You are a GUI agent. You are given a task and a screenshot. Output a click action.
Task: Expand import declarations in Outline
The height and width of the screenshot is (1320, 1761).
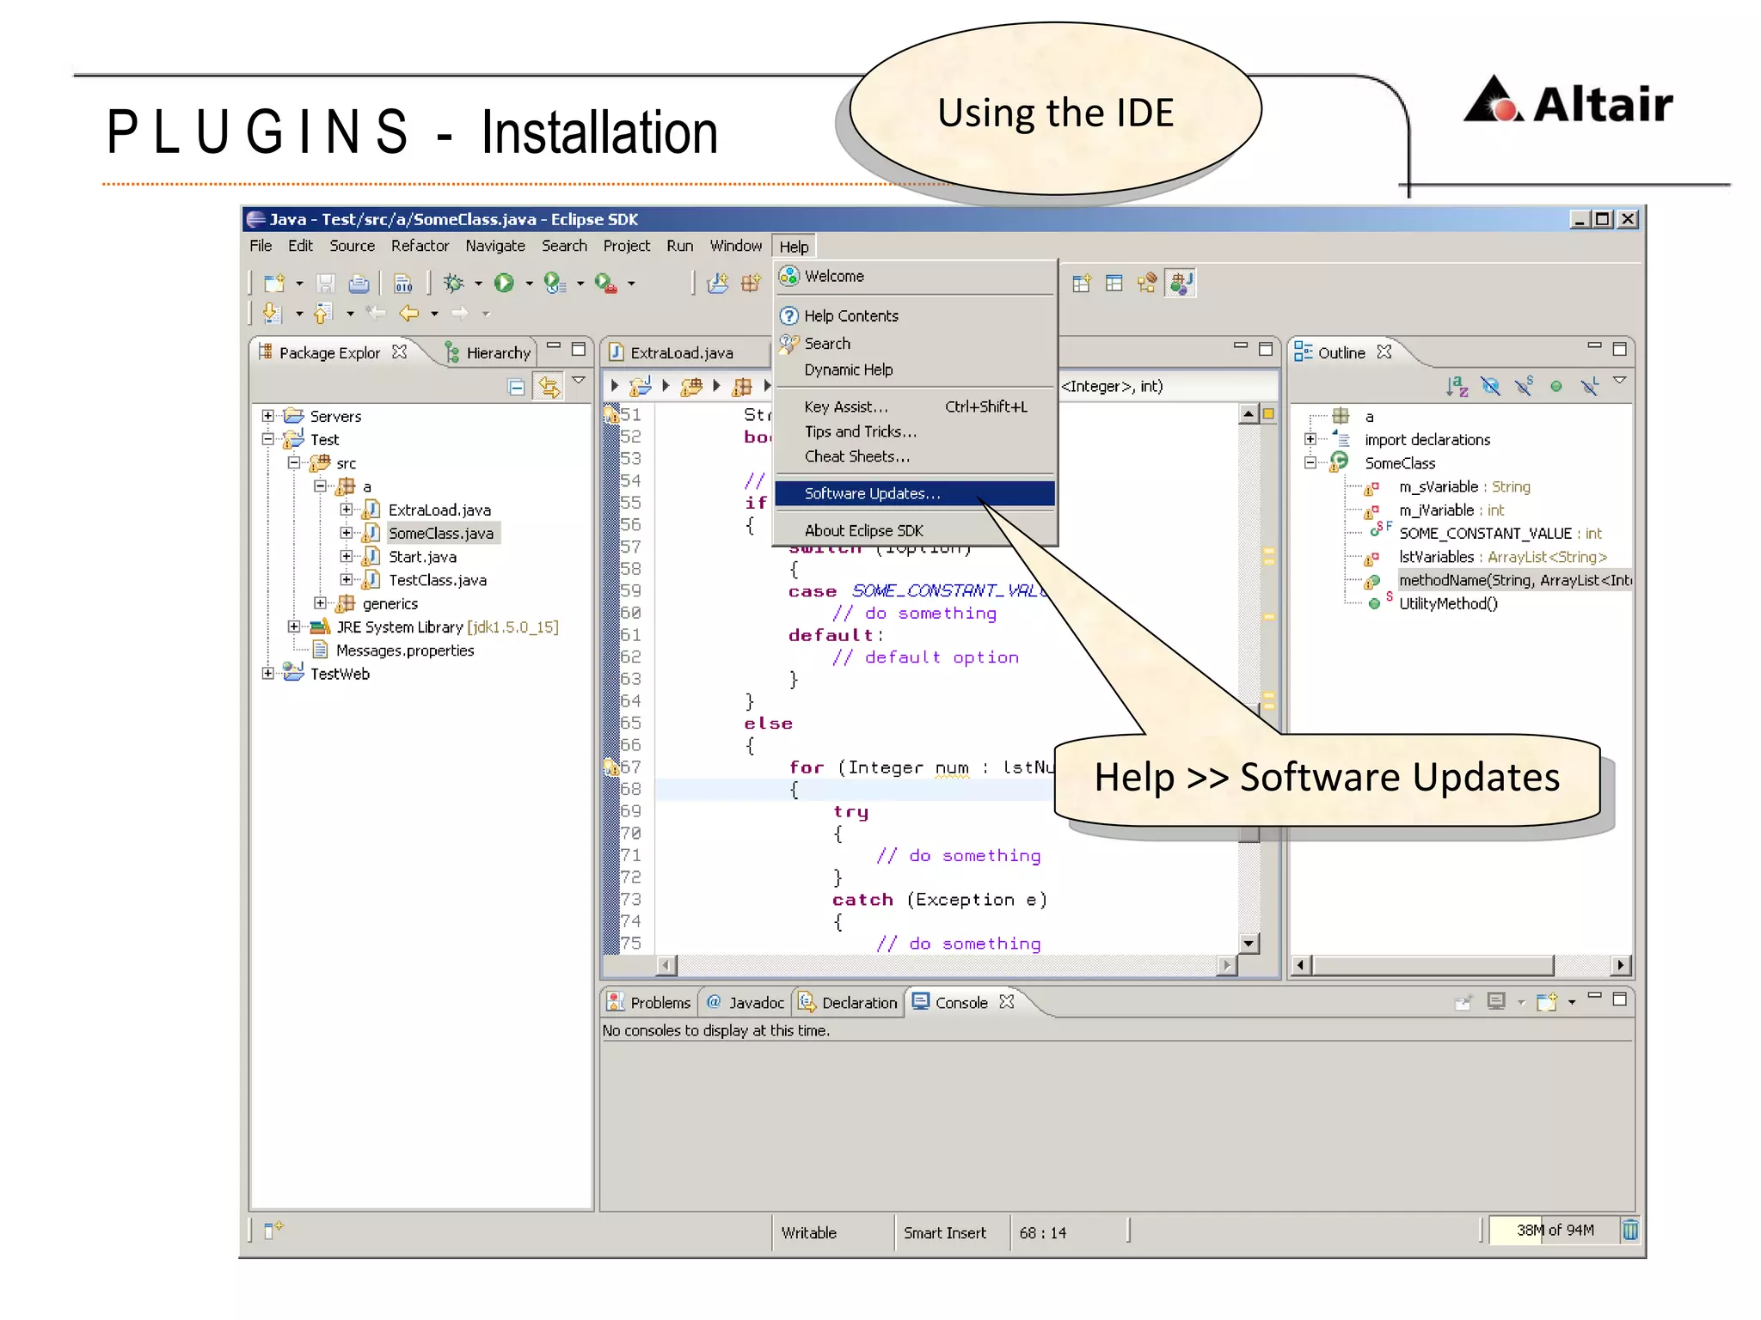1310,439
